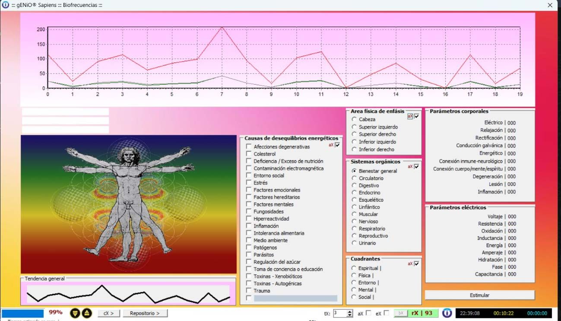Select Superior derecho area

(354, 134)
